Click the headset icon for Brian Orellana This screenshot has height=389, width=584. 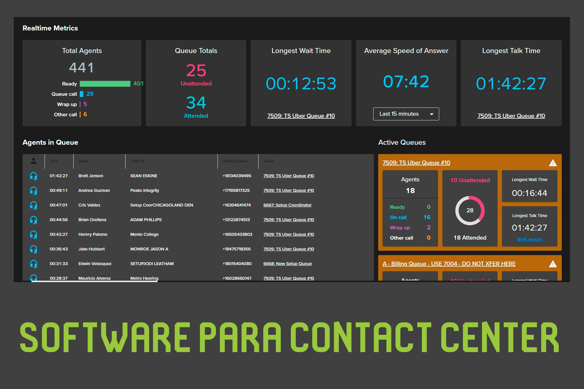[34, 220]
